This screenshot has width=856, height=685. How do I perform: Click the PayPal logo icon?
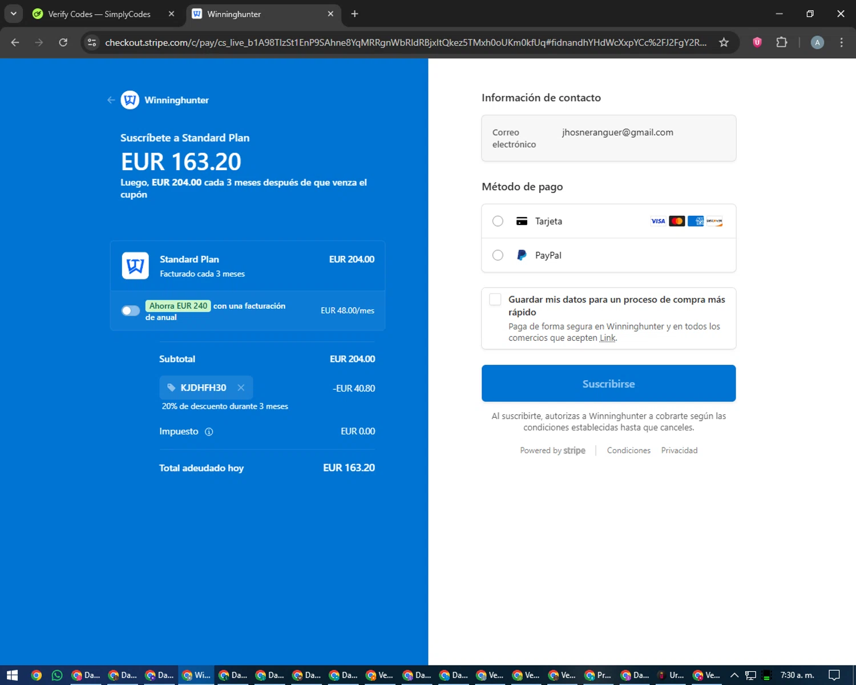[x=522, y=255]
